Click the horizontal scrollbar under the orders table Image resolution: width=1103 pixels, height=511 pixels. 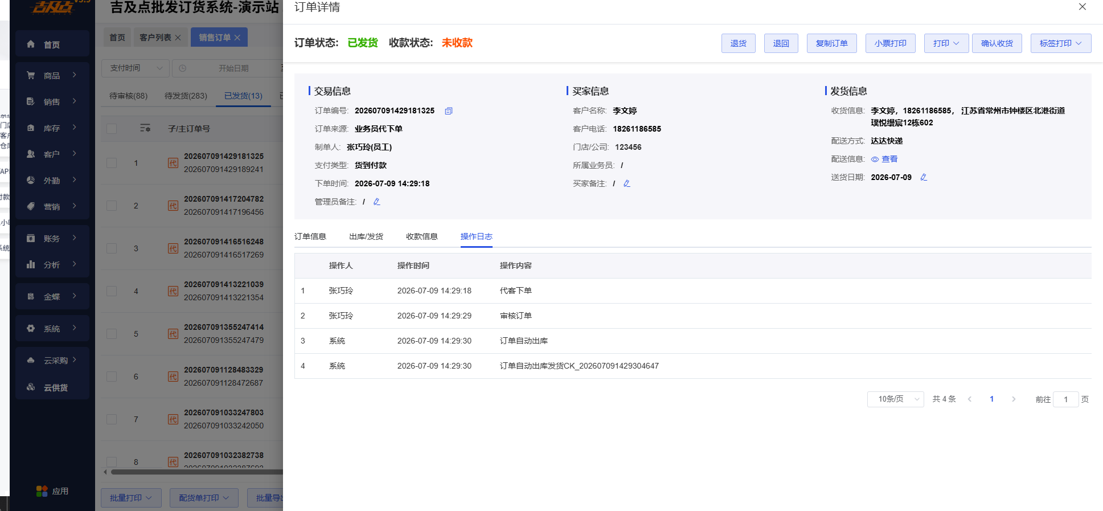196,472
